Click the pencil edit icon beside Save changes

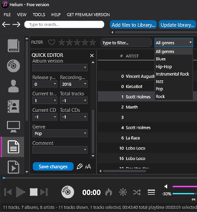tap(80, 166)
